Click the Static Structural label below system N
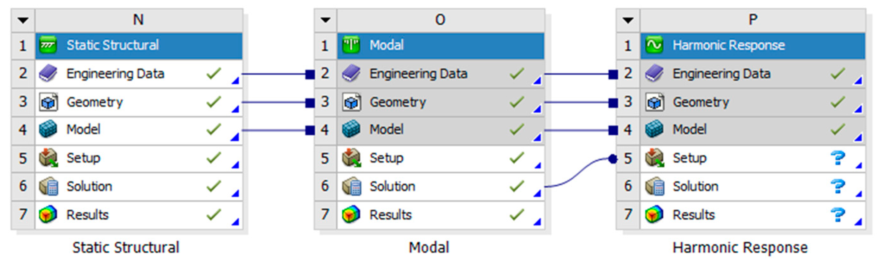This screenshot has width=880, height=263. pyautogui.click(x=126, y=248)
